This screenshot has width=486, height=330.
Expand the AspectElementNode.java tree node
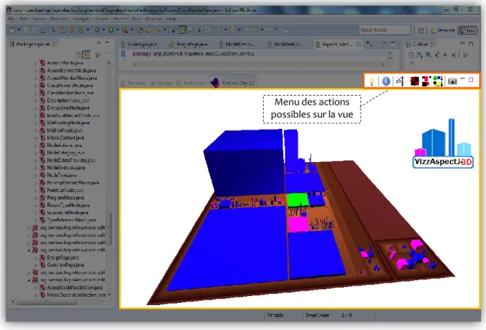point(35,70)
